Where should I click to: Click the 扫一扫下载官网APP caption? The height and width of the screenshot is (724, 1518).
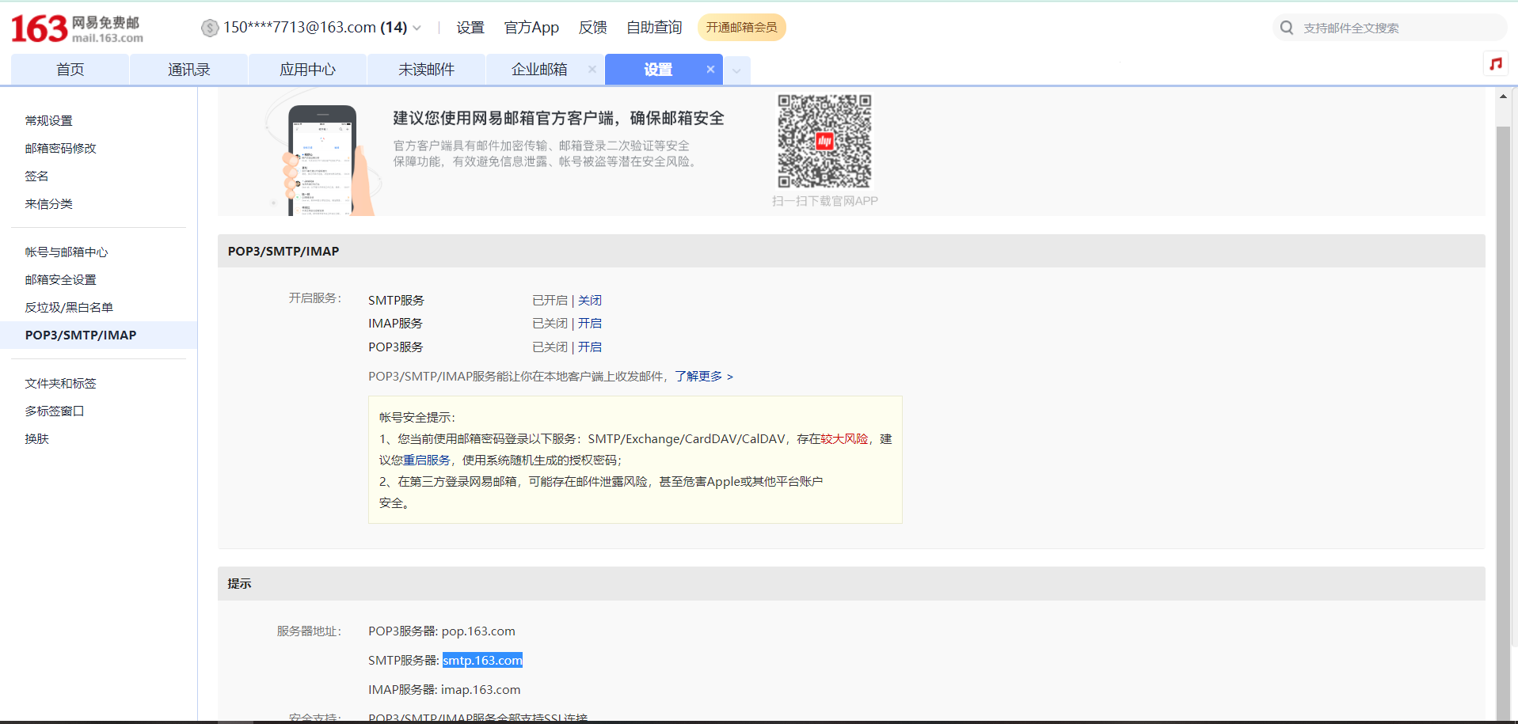[825, 201]
